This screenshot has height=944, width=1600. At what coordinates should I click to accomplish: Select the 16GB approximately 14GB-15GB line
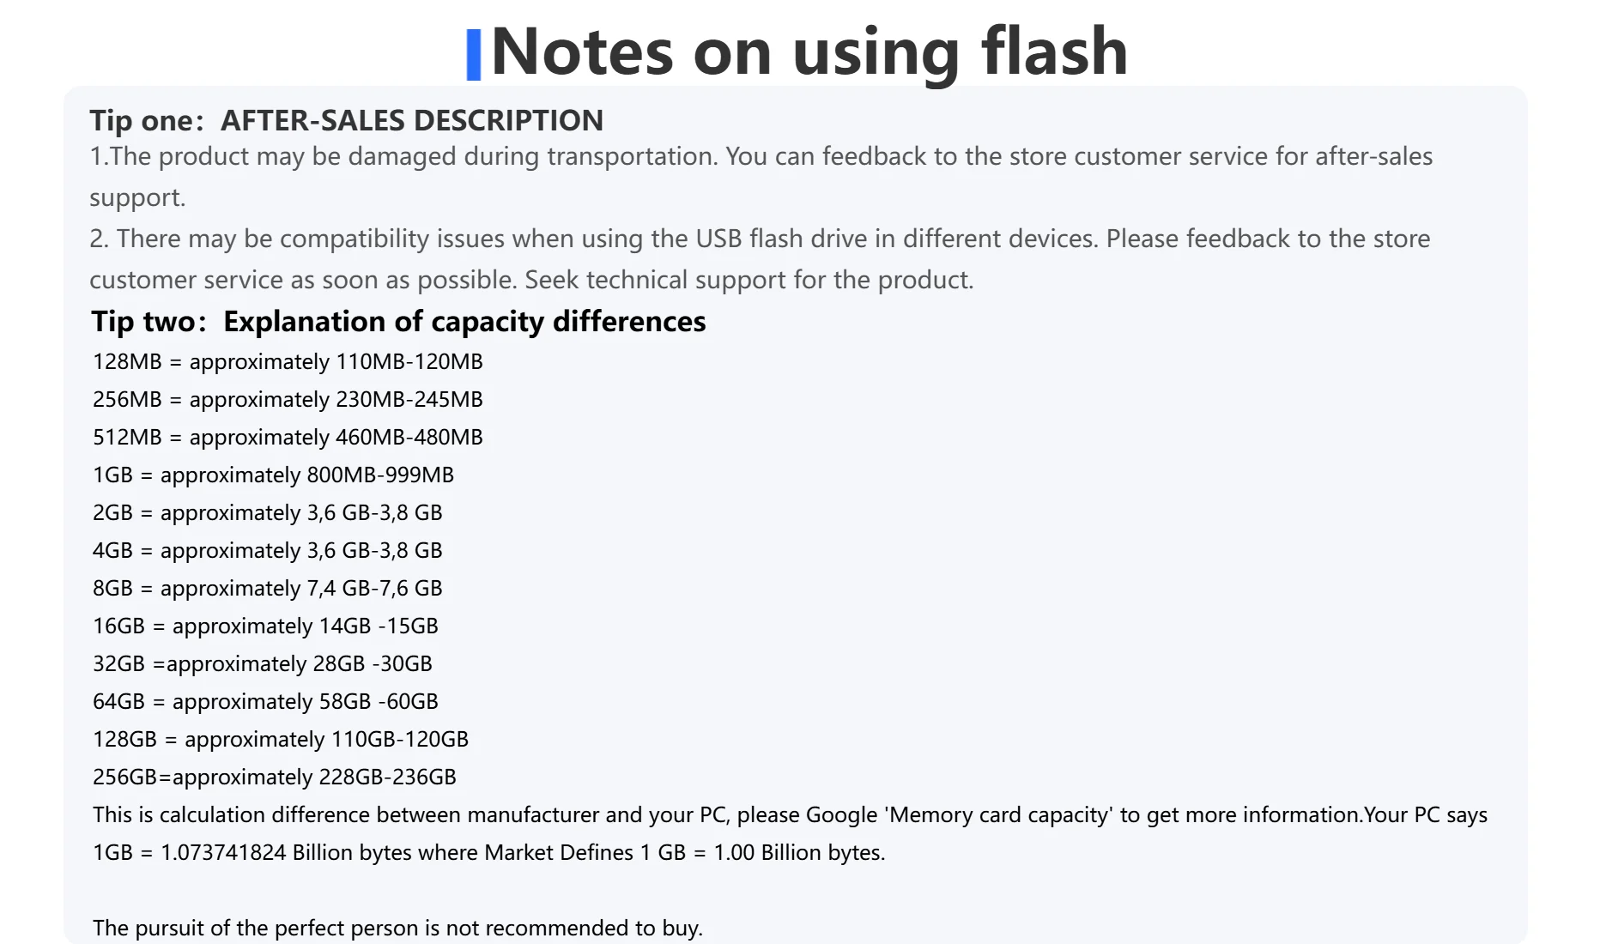(x=265, y=626)
